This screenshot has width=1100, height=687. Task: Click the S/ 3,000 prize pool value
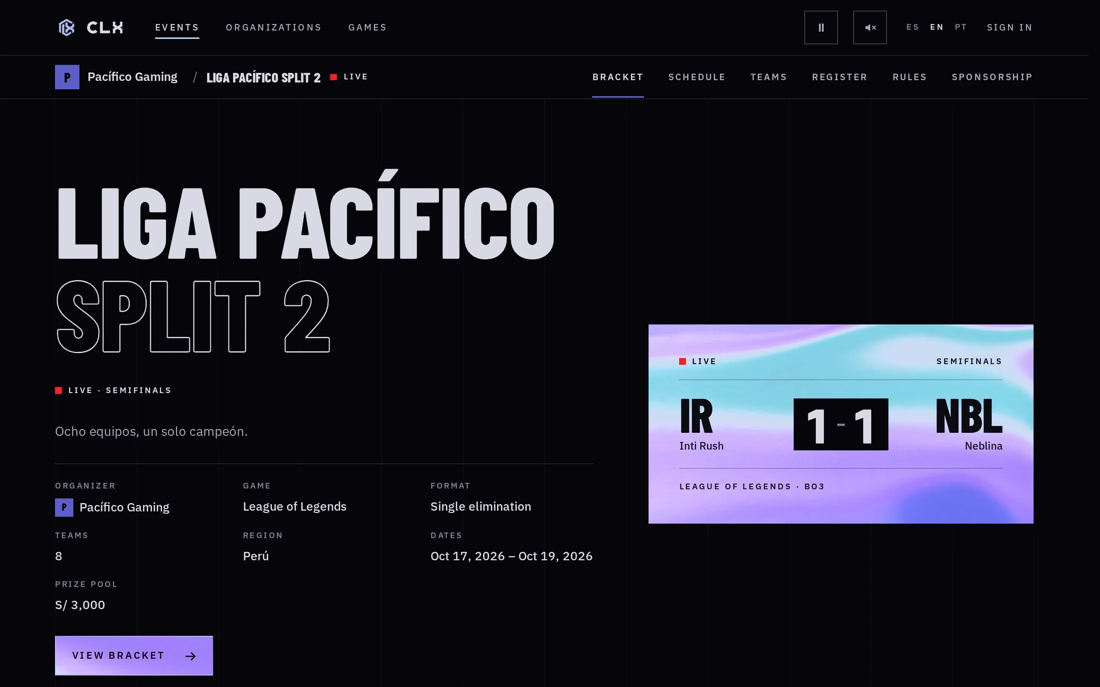click(80, 605)
